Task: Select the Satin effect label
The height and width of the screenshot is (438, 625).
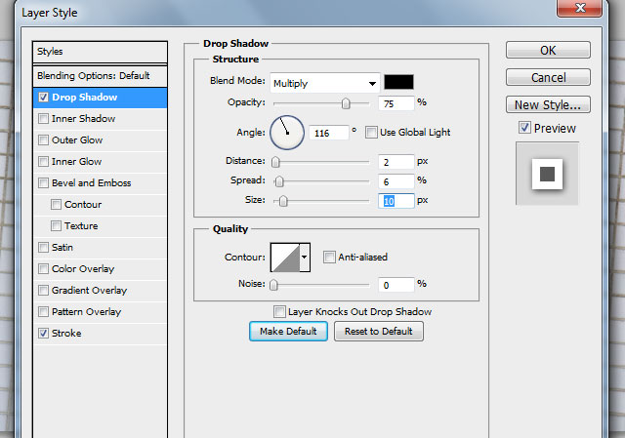Action: coord(62,248)
